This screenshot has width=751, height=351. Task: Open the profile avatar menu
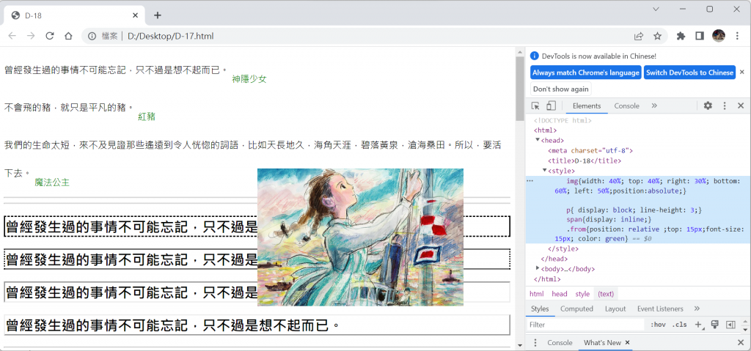click(x=719, y=35)
